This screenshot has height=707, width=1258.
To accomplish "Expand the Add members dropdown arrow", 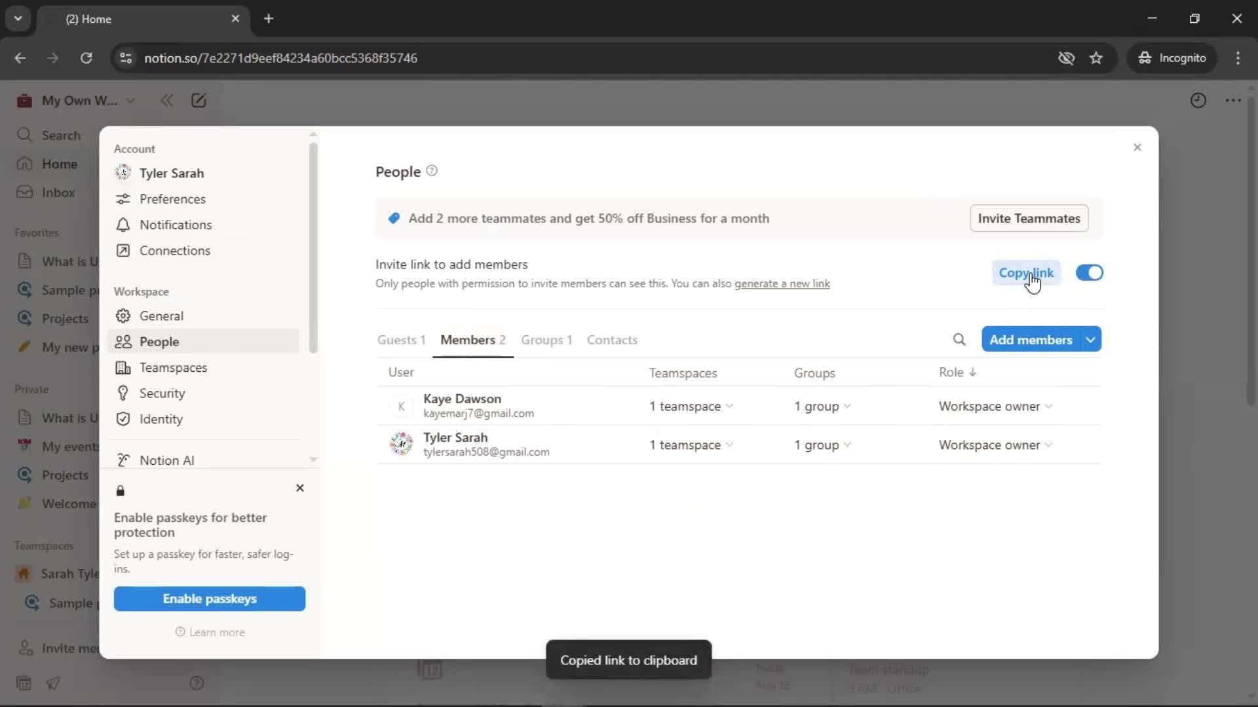I will 1091,339.
